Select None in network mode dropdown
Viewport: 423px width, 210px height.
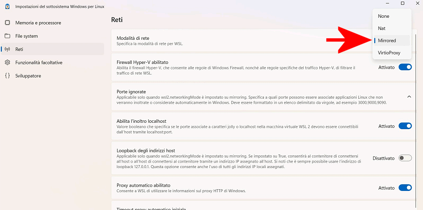click(384, 16)
